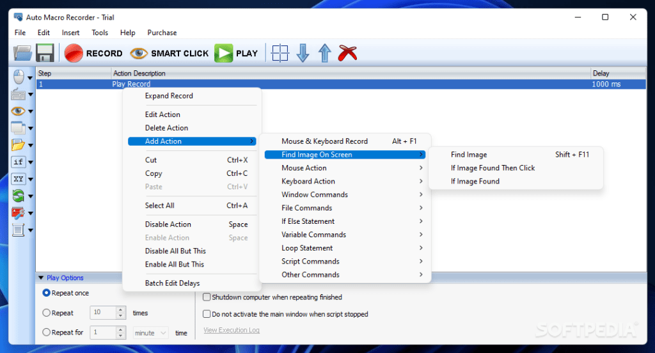The image size is (655, 353).
Task: Click the Action Description column header
Action: [351, 73]
